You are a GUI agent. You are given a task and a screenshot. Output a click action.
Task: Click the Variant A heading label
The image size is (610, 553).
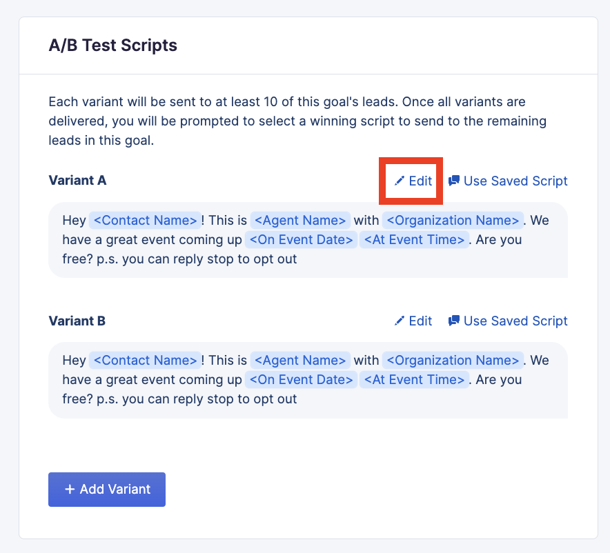(77, 181)
